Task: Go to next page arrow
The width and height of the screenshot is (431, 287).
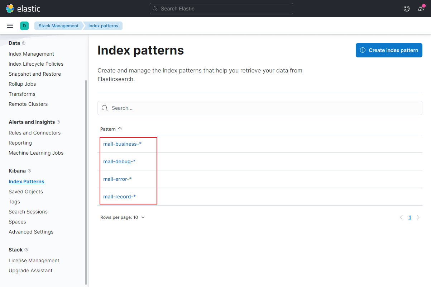Action: (418, 217)
